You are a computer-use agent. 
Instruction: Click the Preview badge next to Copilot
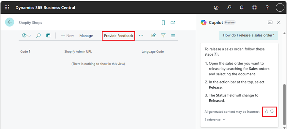pyautogui.click(x=230, y=22)
